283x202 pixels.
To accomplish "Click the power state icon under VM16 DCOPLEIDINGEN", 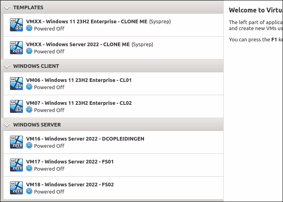I will (x=29, y=146).
